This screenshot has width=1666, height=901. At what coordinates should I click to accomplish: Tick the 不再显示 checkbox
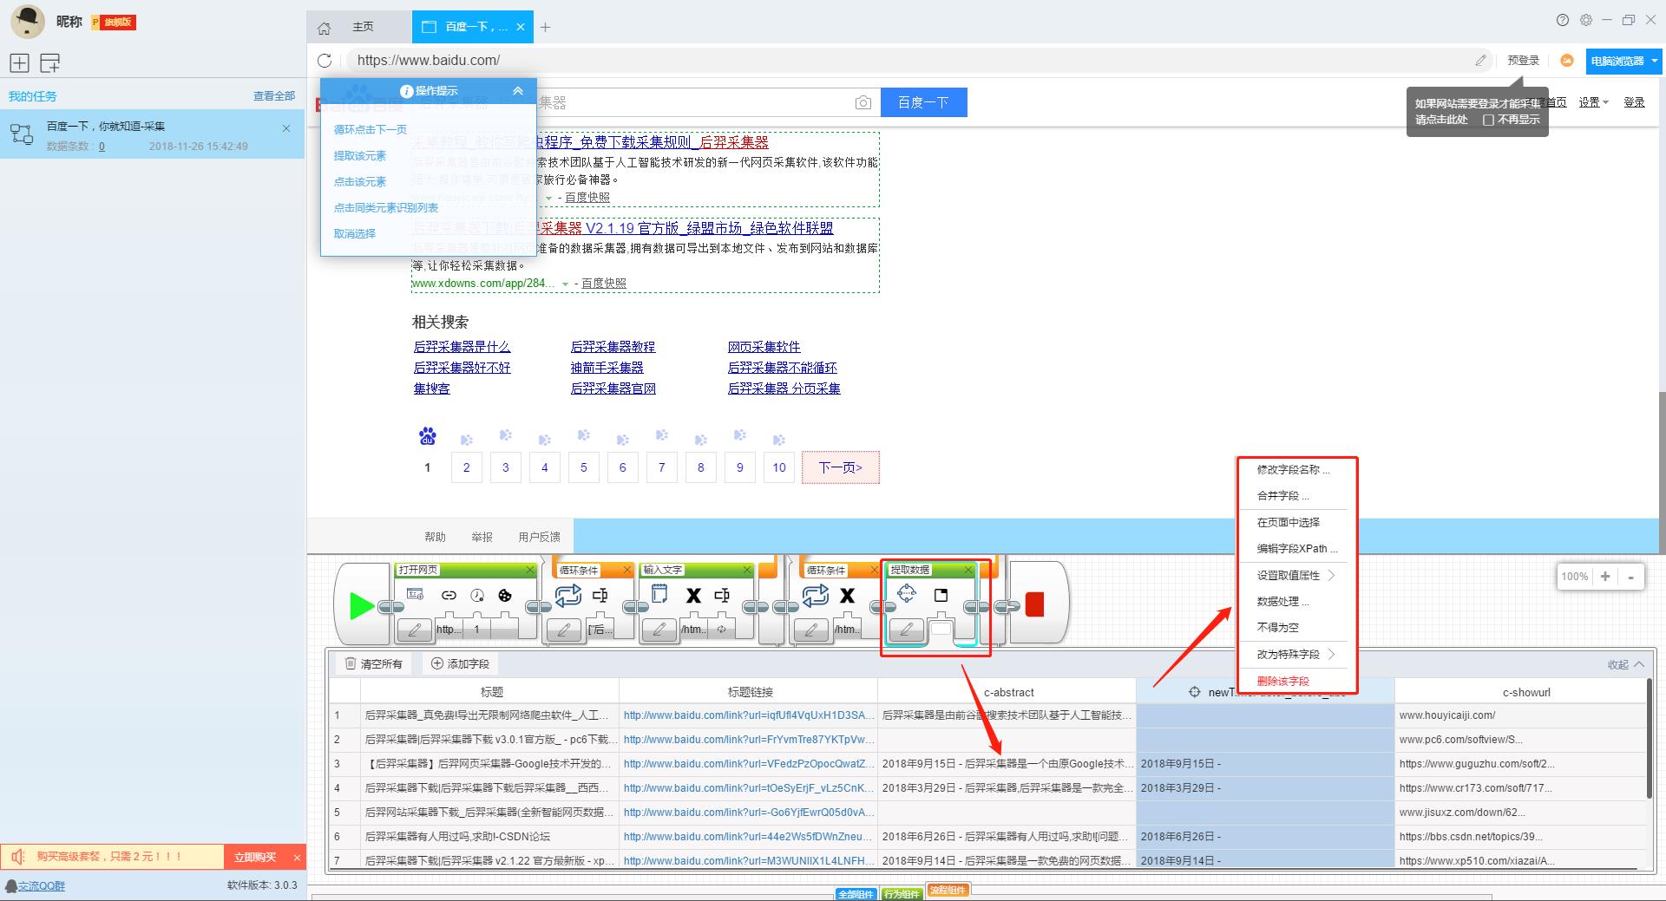[x=1488, y=120]
